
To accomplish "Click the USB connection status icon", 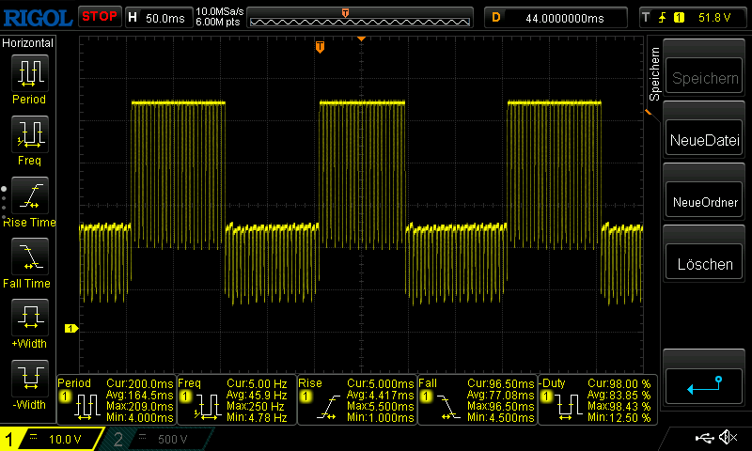I will point(704,438).
